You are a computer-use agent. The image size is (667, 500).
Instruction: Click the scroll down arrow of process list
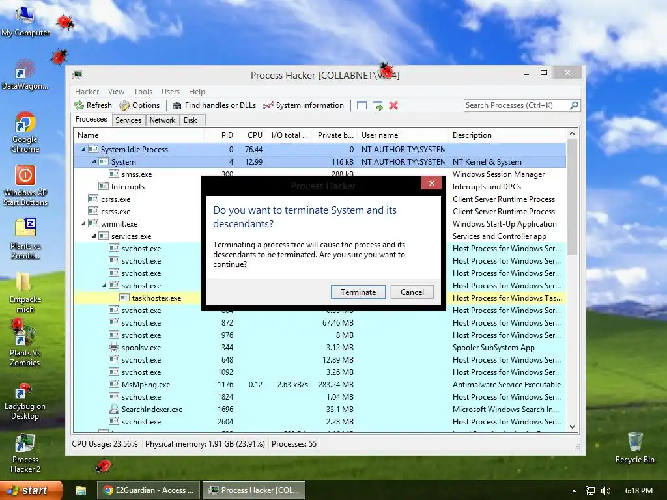(x=572, y=427)
